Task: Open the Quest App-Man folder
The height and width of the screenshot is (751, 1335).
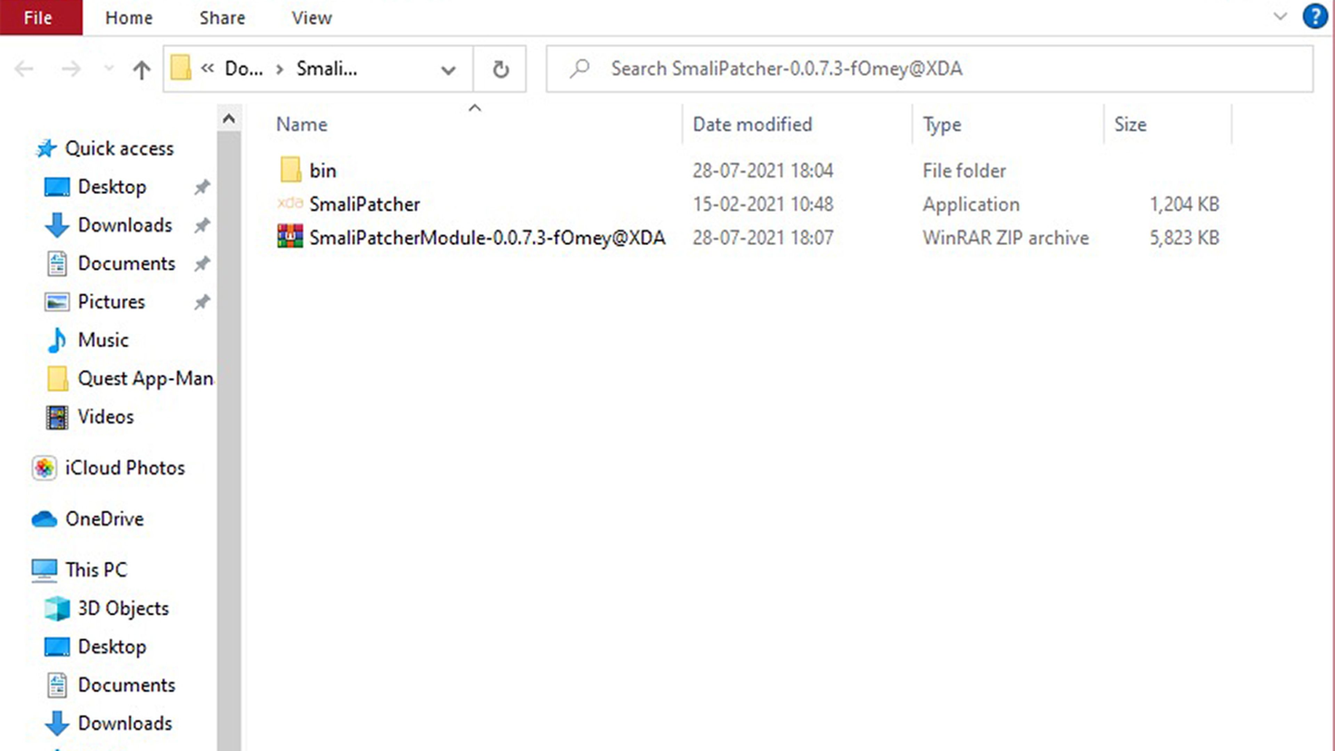Action: (146, 379)
